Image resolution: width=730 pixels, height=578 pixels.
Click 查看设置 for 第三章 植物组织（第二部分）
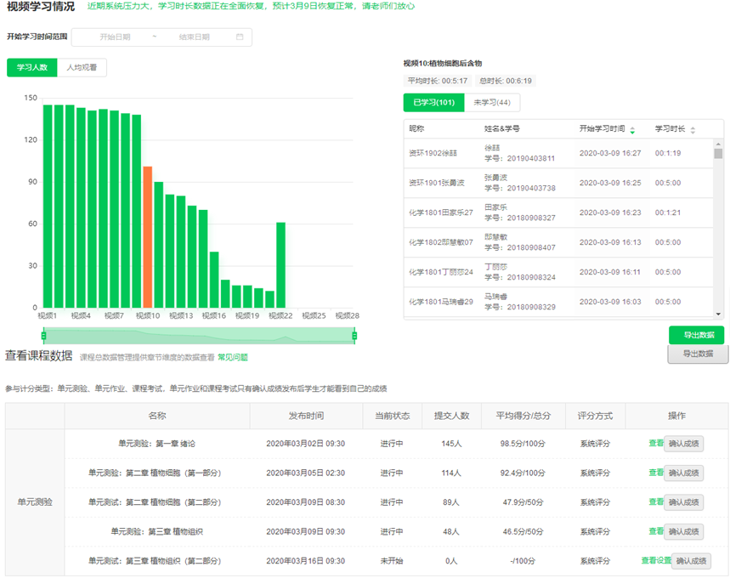click(656, 560)
